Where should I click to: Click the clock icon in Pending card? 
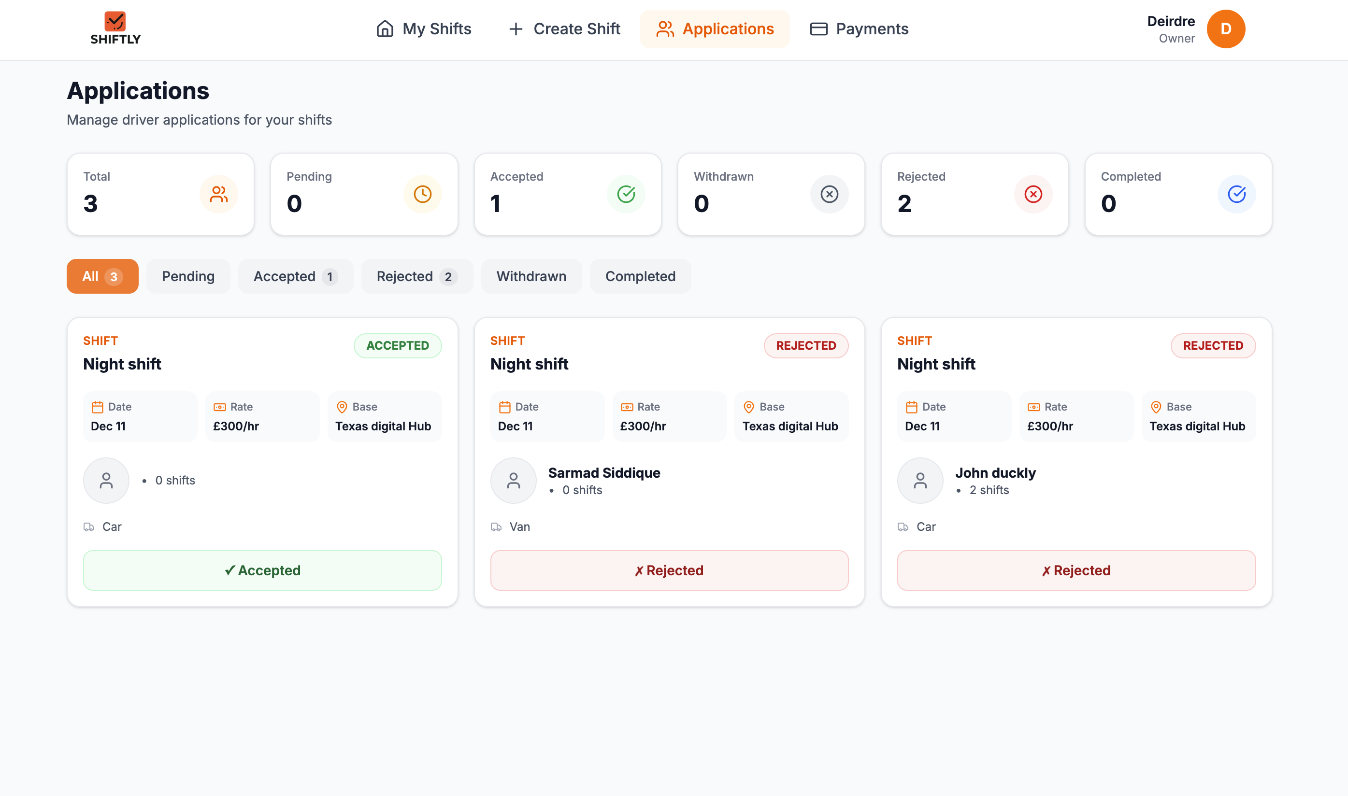coord(422,194)
